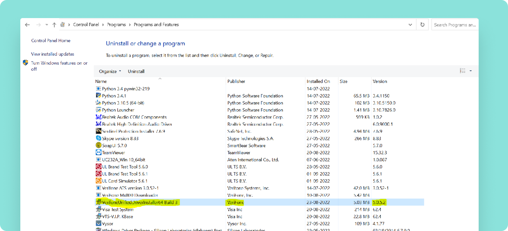This screenshot has height=231, width=508.
Task: Open Turn Windows features on or off
Action: pyautogui.click(x=59, y=66)
